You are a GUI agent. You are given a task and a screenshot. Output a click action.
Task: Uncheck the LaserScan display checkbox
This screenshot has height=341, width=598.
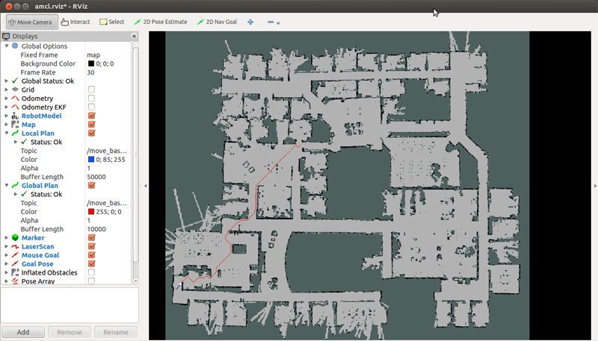[x=91, y=246]
